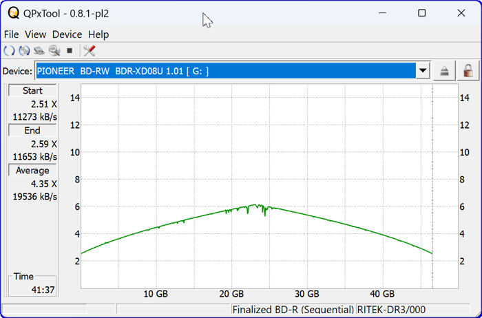Image resolution: width=482 pixels, height=318 pixels.
Task: Toggle the drive lock padlock icon
Action: [x=468, y=71]
